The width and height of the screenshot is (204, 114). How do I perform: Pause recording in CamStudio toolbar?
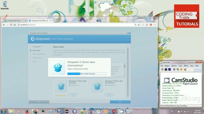(x=166, y=69)
